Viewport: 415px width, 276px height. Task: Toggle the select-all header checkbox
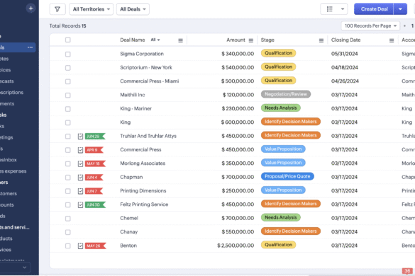coord(68,40)
